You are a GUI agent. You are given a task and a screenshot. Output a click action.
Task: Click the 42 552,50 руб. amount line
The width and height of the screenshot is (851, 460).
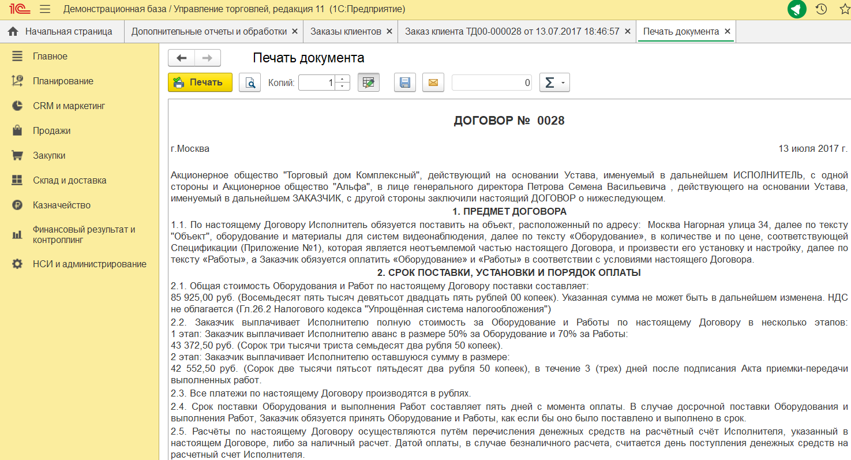pyautogui.click(x=509, y=368)
